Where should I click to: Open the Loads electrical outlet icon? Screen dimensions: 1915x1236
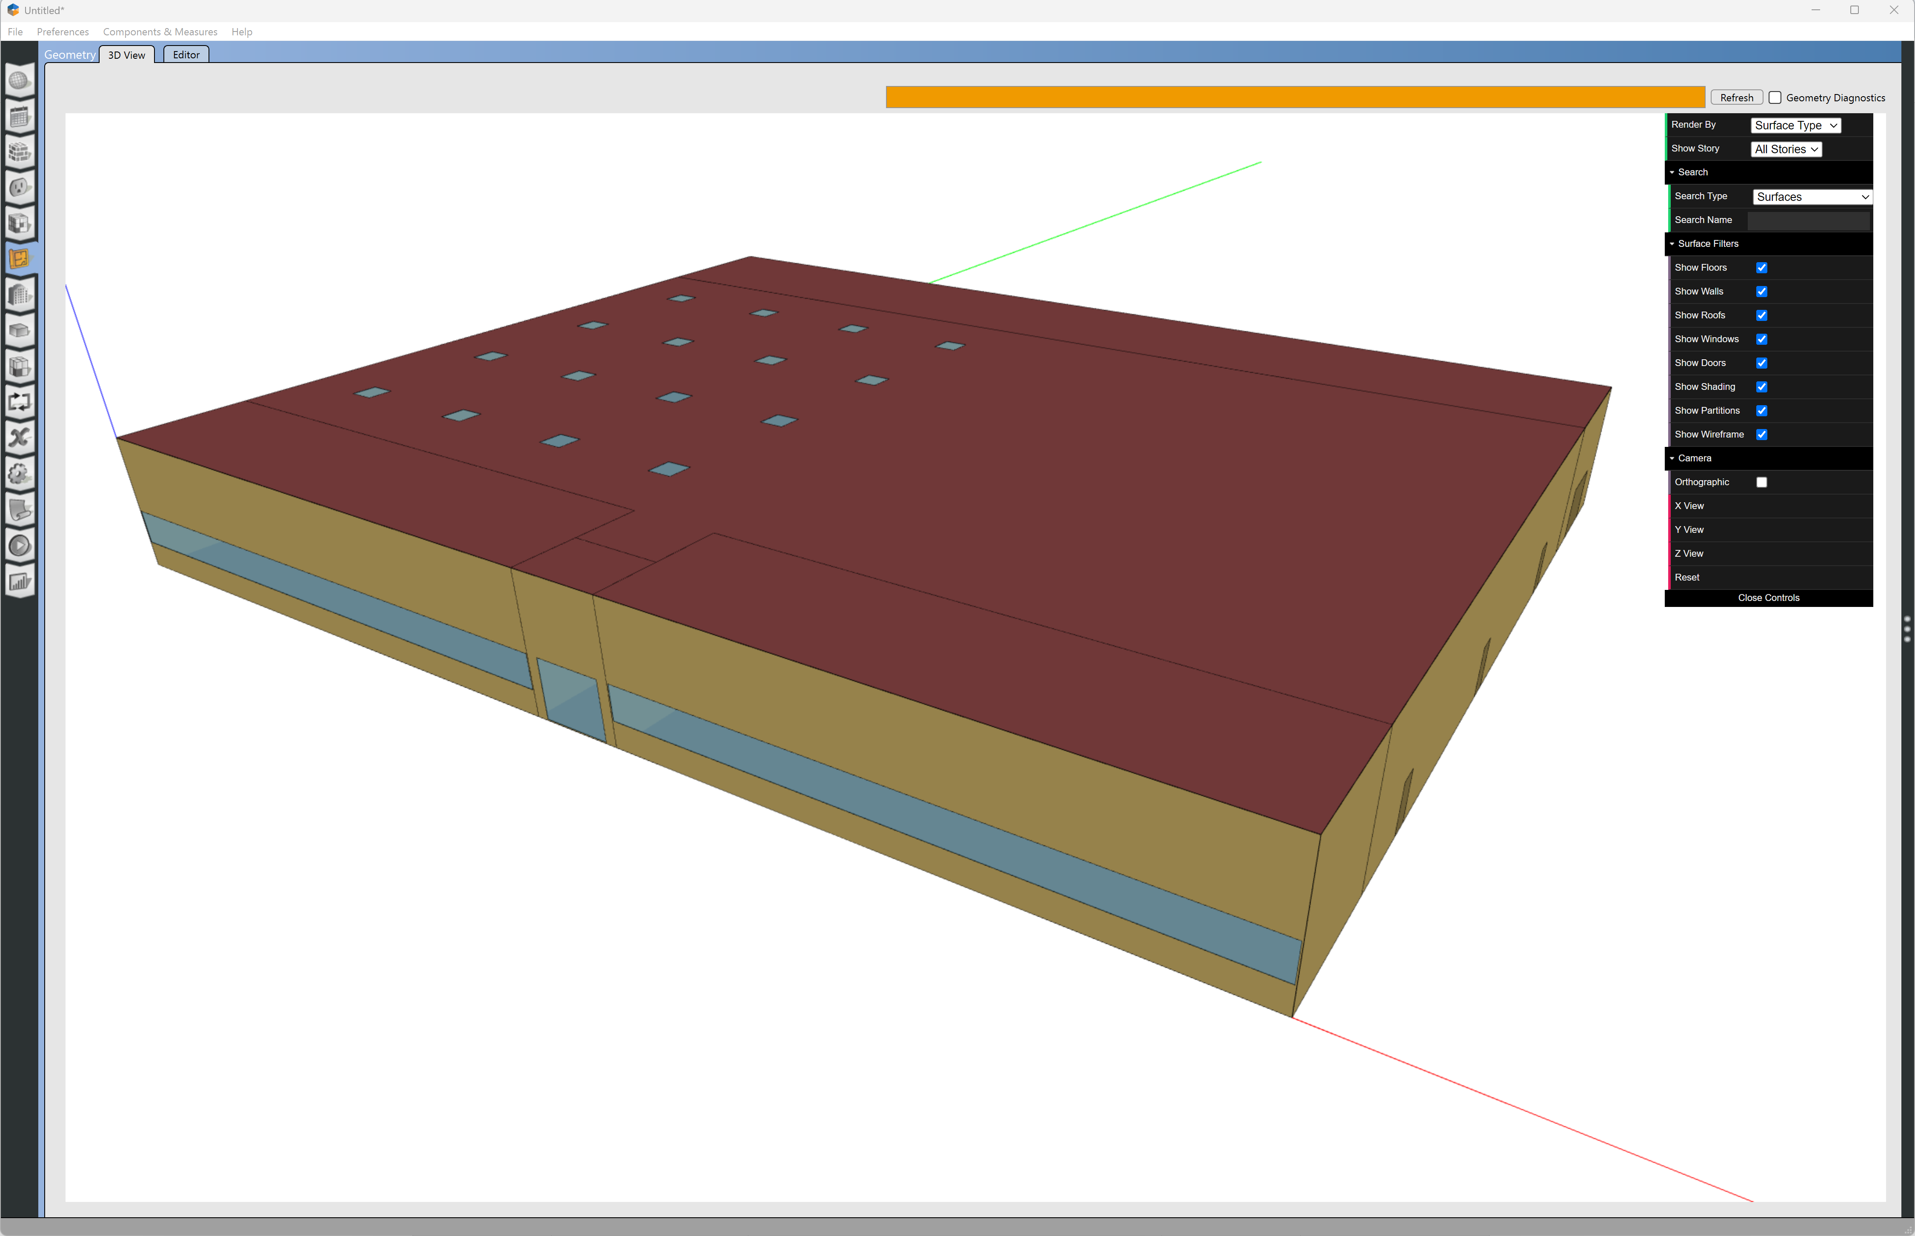point(19,188)
